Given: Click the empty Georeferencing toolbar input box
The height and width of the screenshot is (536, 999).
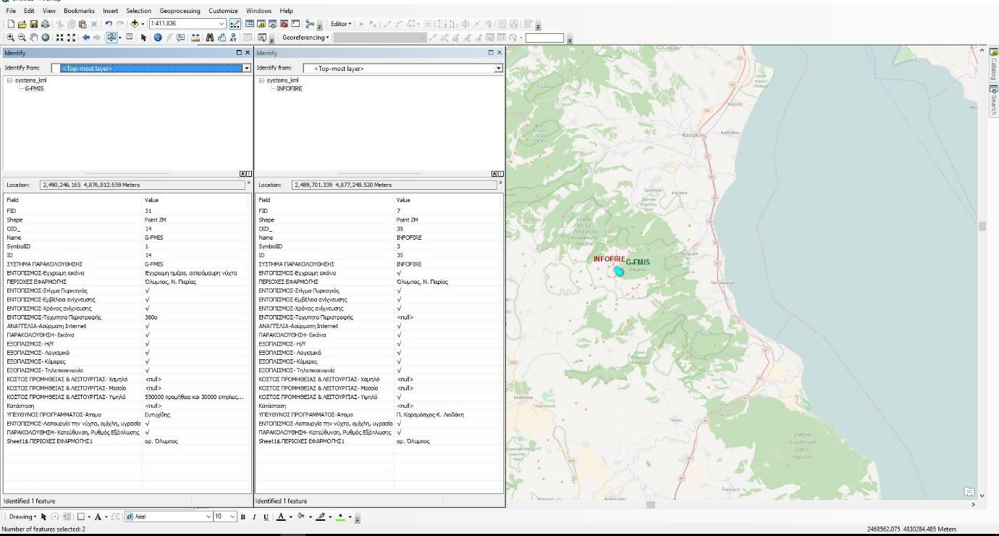Looking at the screenshot, I should (x=544, y=38).
